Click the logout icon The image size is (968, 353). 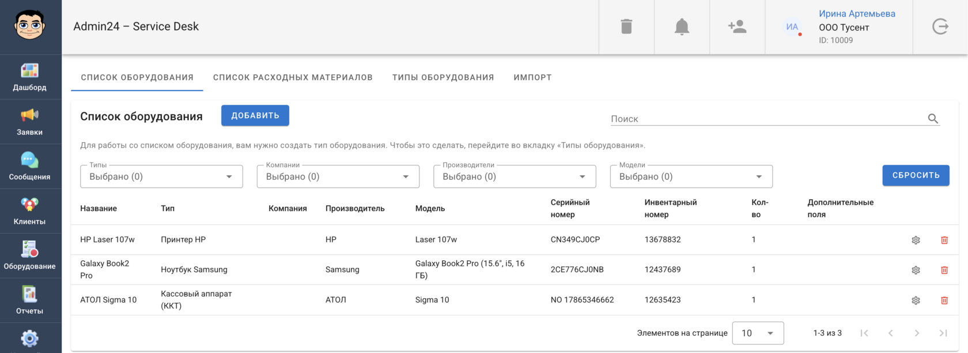pos(940,26)
